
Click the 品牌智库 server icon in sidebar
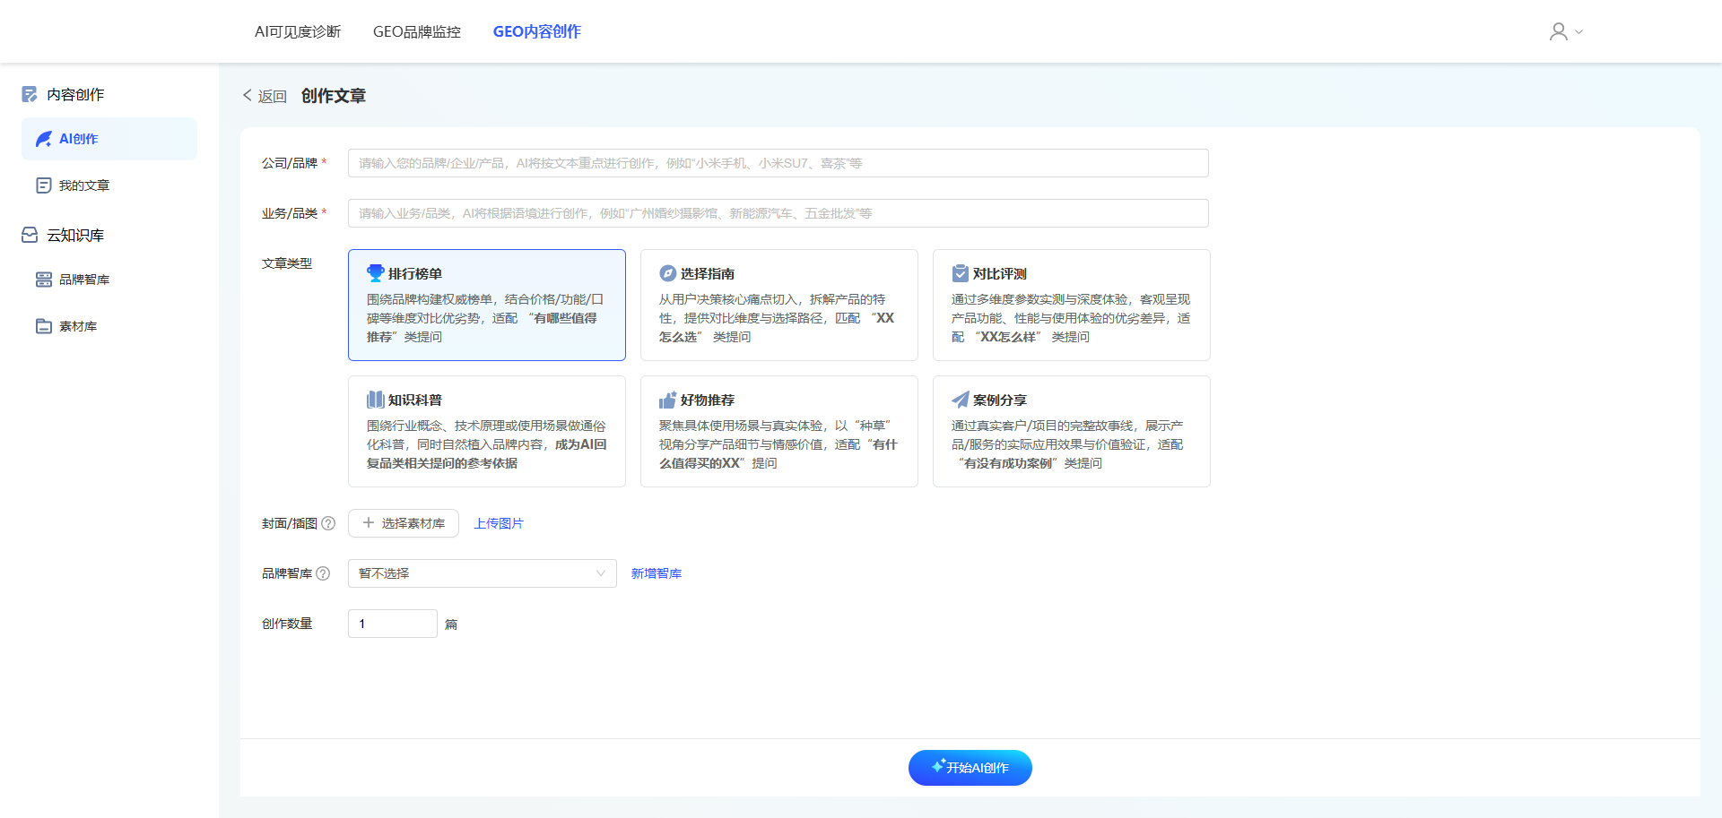43,280
